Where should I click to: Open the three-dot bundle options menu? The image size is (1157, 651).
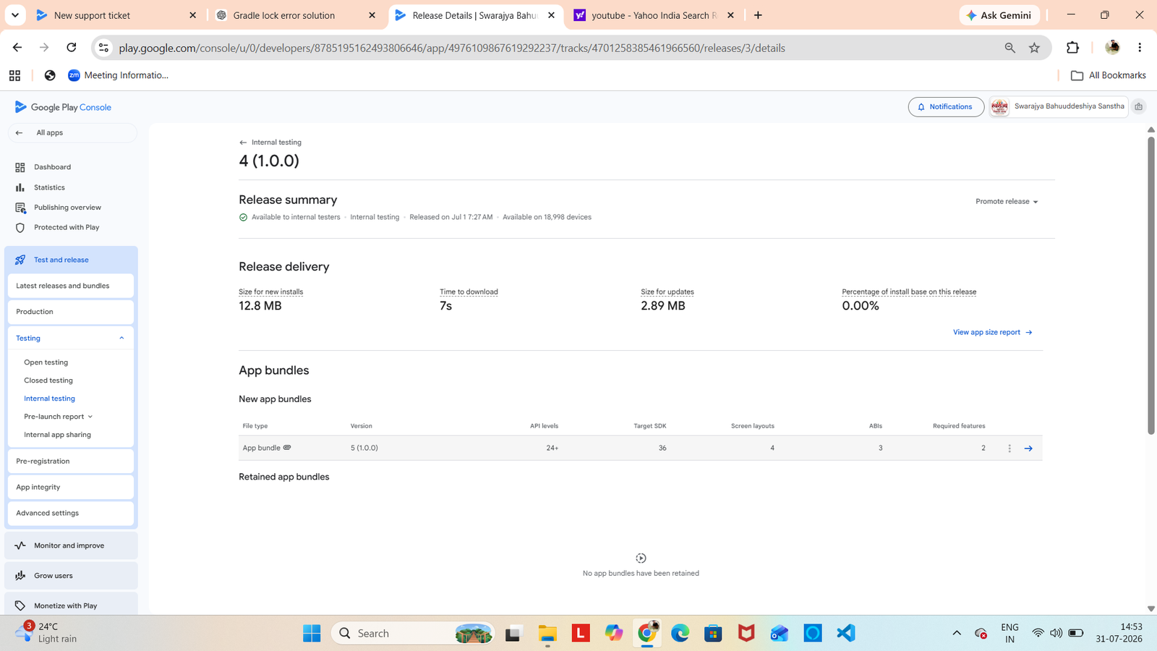(1009, 448)
